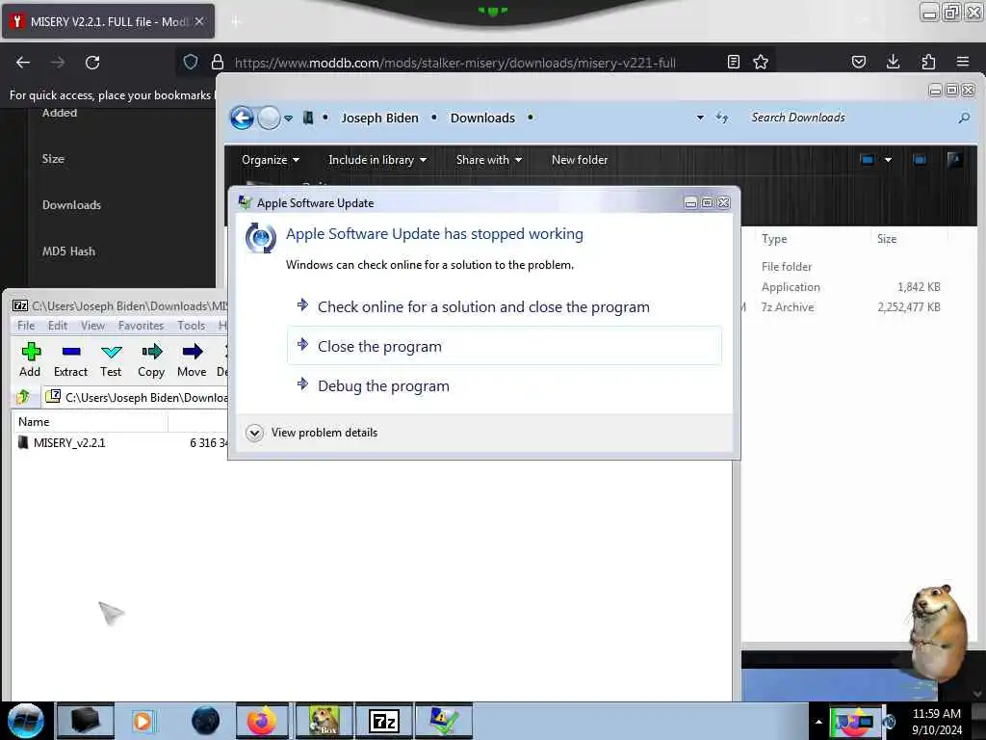
Task: Minimize the Apple Software Update dialog
Action: (690, 202)
